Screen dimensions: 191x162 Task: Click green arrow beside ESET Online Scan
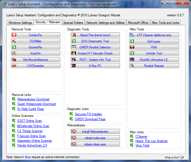pos(14,121)
